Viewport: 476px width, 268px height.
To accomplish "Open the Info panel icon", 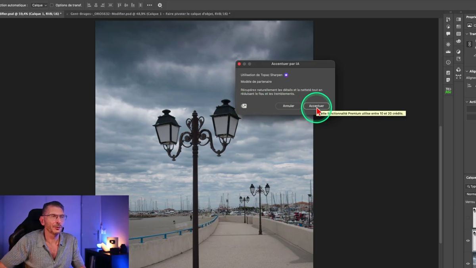I will pyautogui.click(x=448, y=62).
